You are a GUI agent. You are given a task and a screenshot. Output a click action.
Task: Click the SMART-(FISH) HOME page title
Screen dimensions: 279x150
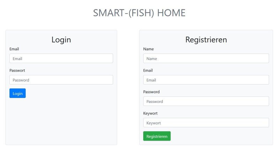(139, 13)
